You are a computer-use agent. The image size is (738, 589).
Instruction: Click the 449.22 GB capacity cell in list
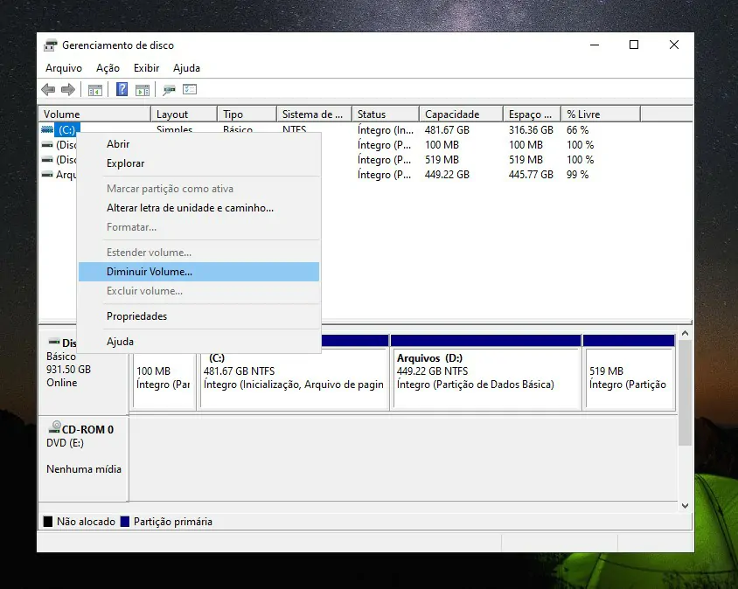pyautogui.click(x=447, y=175)
